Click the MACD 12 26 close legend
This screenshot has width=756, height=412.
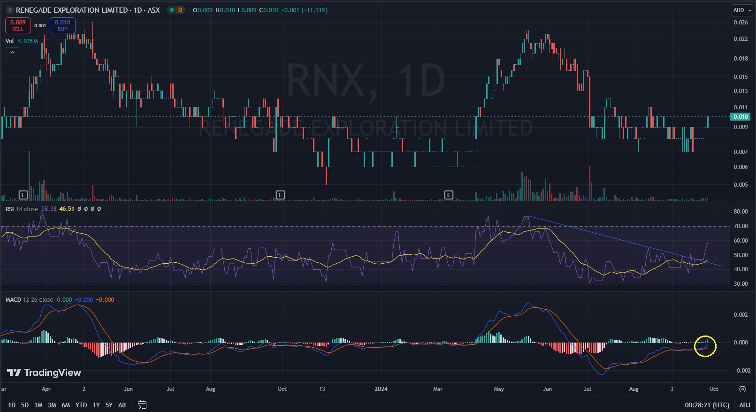[x=29, y=299]
